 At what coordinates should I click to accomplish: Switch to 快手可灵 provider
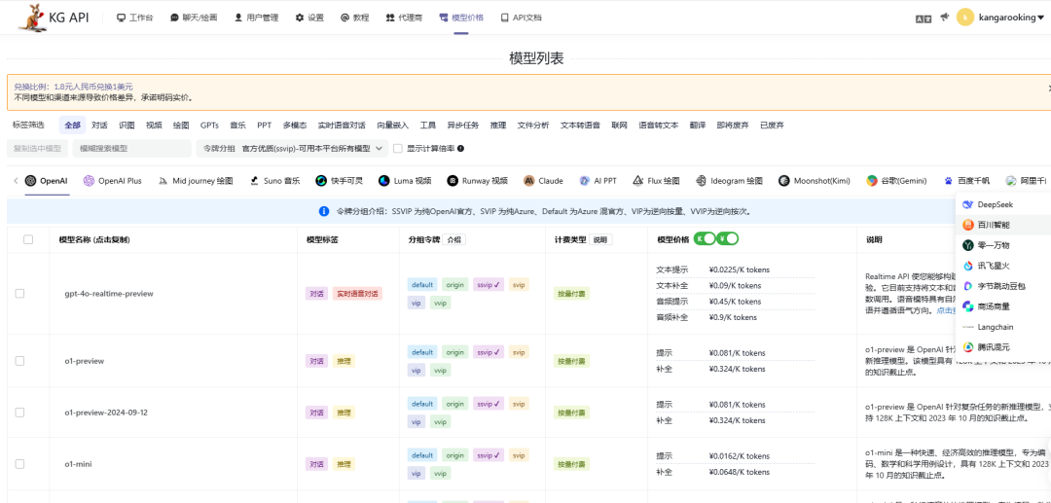point(340,181)
